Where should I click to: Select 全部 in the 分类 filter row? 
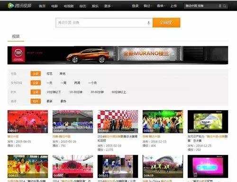(x=36, y=74)
